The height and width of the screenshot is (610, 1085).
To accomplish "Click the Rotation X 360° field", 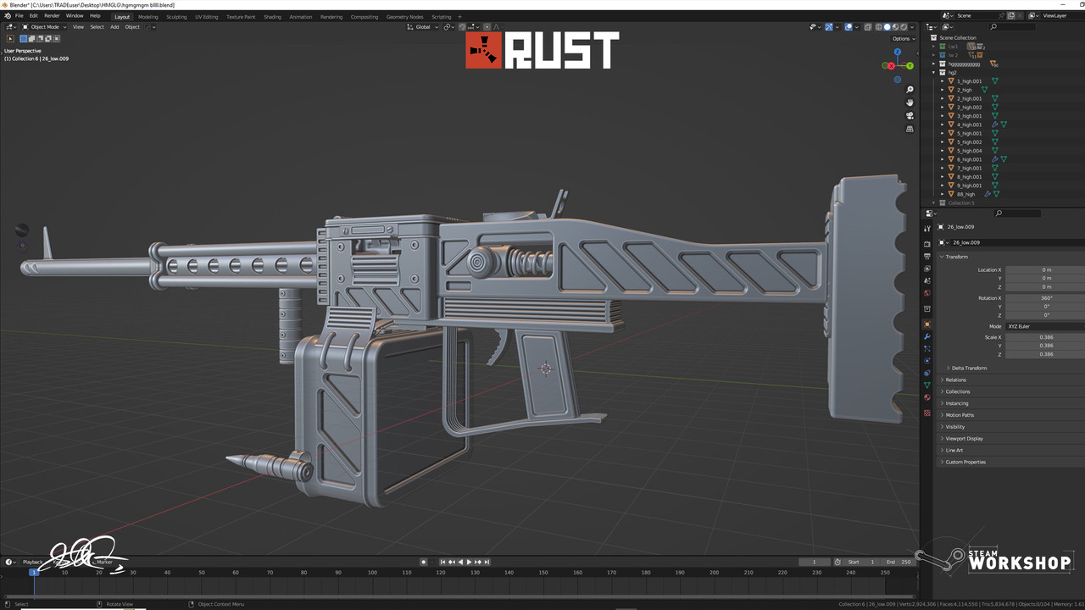I will click(x=1045, y=298).
